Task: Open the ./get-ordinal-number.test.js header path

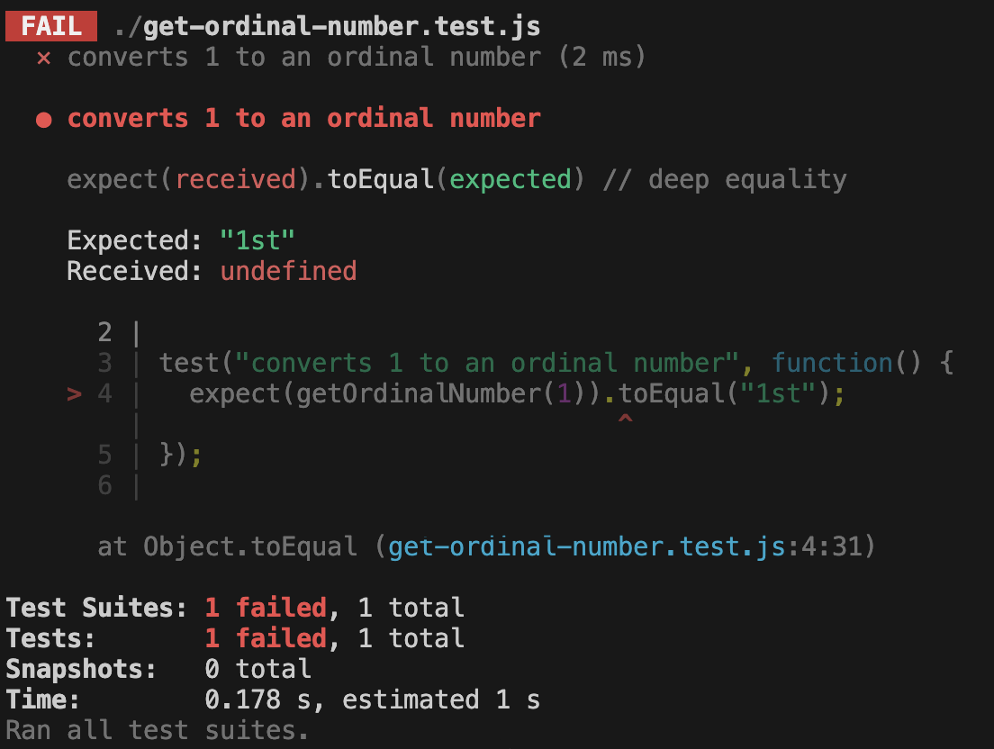Action: point(327,26)
